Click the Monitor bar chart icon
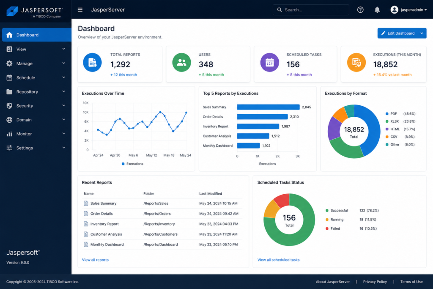 (x=9, y=134)
